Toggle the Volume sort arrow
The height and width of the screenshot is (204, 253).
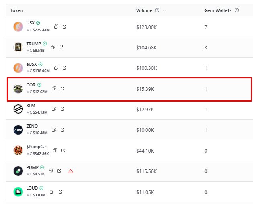(165, 10)
